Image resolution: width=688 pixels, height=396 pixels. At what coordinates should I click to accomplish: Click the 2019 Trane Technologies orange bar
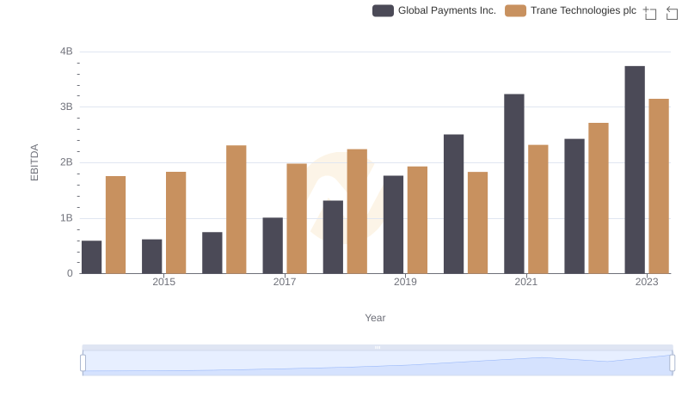pyautogui.click(x=417, y=220)
